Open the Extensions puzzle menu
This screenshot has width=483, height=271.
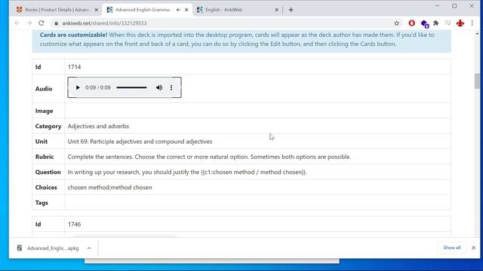(436, 23)
